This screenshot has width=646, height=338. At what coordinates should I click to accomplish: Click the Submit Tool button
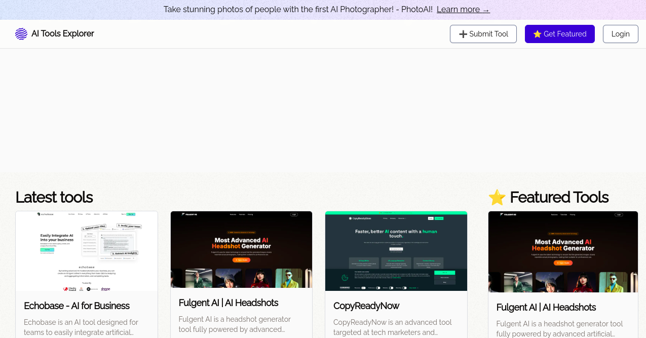coord(483,34)
